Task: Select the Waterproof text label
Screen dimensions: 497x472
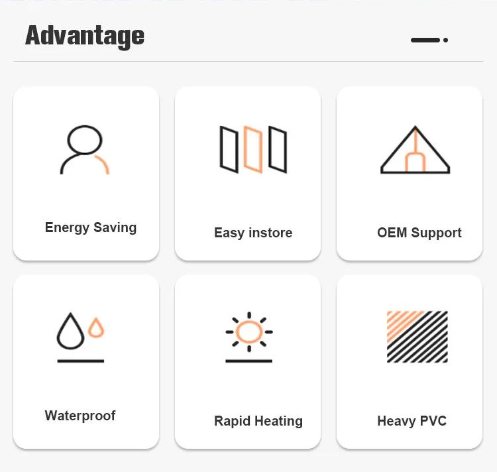Action: tap(80, 416)
